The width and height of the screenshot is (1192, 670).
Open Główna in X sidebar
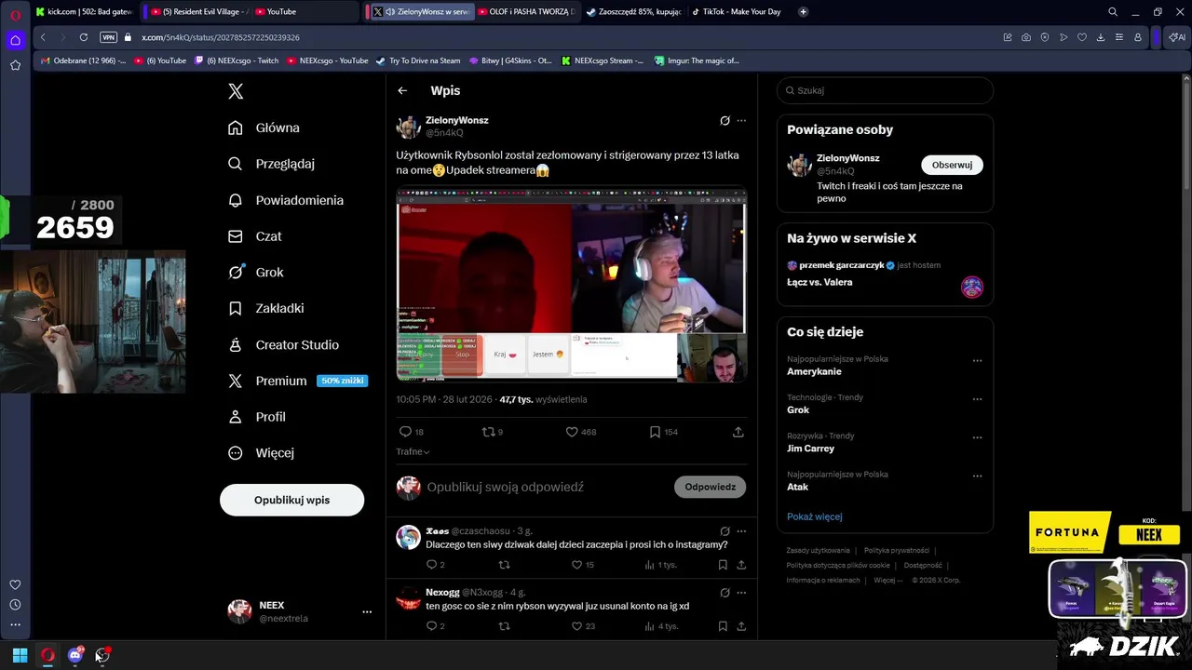(265, 127)
